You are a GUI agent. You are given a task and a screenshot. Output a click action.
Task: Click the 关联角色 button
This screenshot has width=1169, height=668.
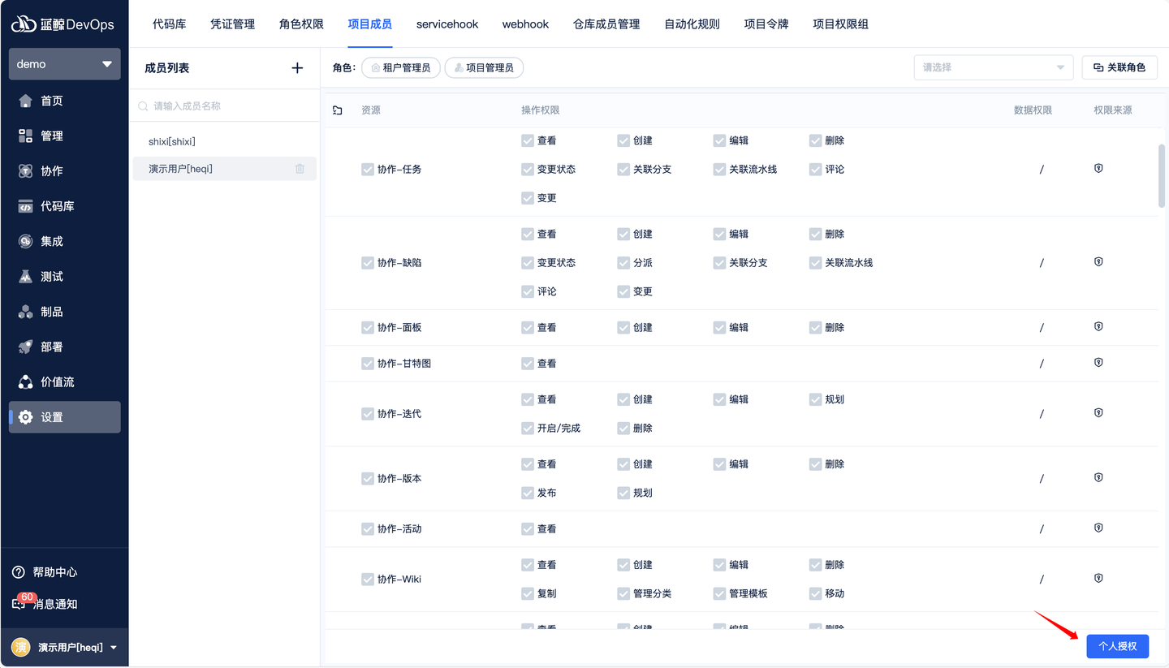click(x=1119, y=67)
